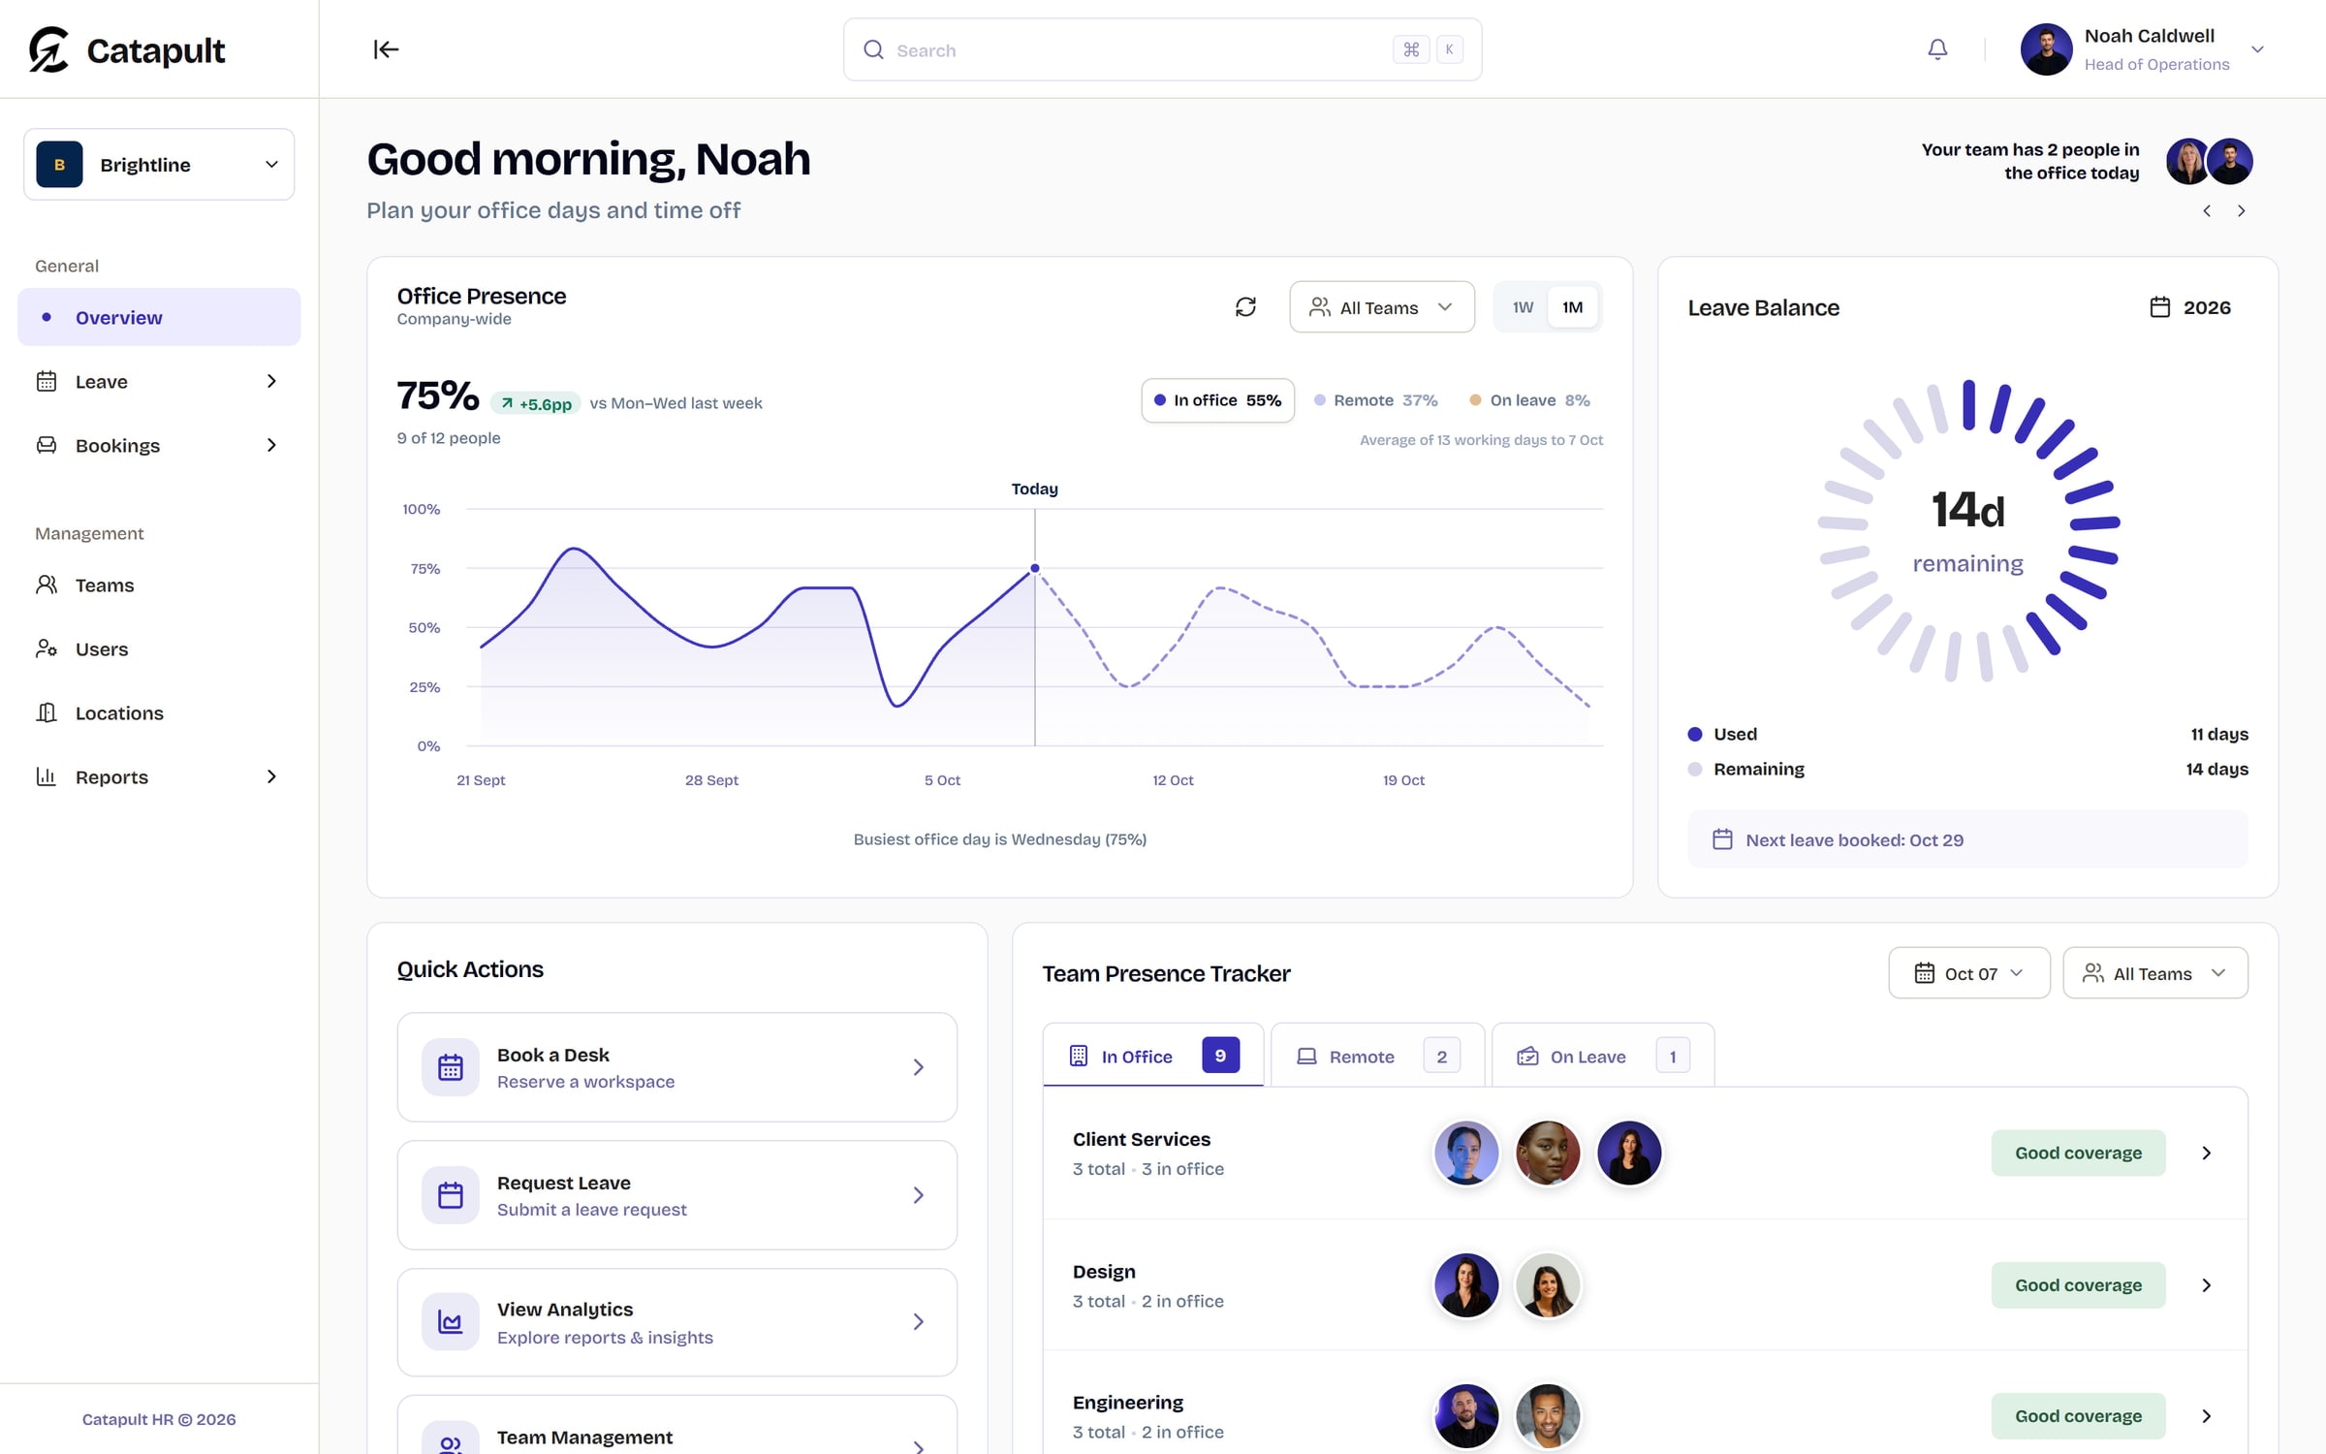Open the Brightline workspace dropdown
Screen dimensions: 2326x1454
point(159,165)
